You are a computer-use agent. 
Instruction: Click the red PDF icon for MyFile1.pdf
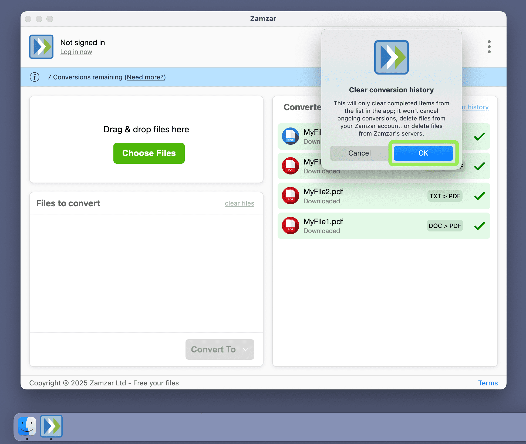click(290, 226)
